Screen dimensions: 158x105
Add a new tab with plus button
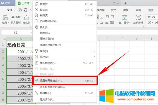[125, 3]
